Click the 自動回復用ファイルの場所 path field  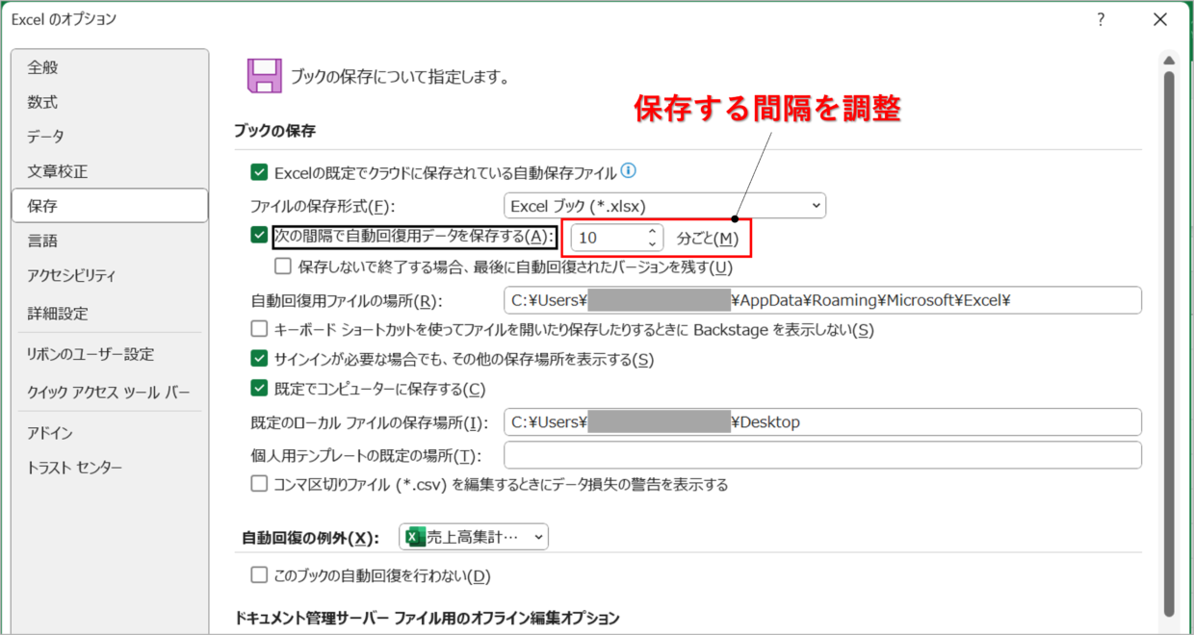pos(822,299)
